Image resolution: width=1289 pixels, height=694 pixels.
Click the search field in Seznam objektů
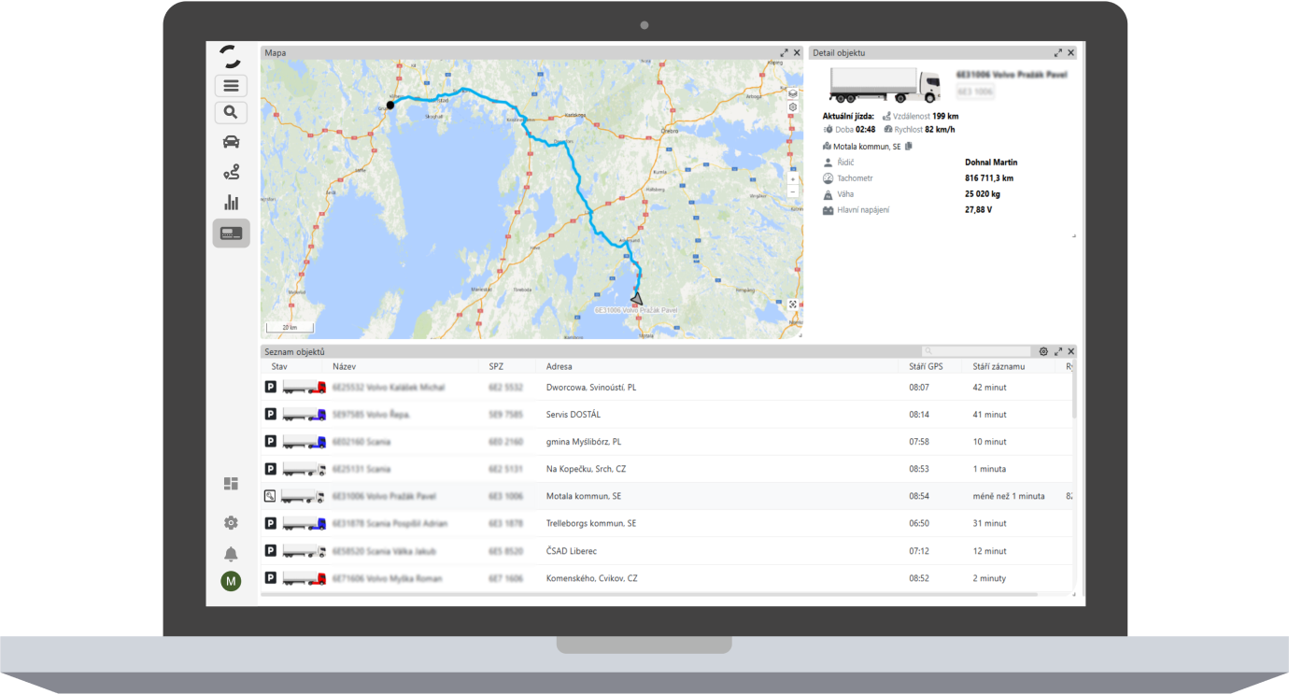click(978, 352)
